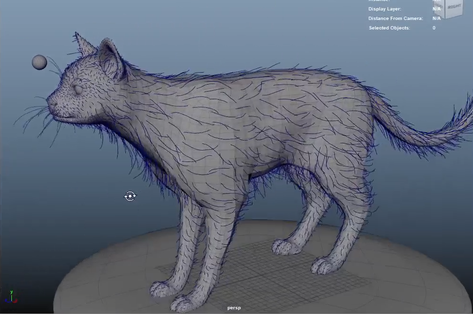Click the Display Layer heads-up label
The width and height of the screenshot is (473, 314).
click(x=385, y=9)
